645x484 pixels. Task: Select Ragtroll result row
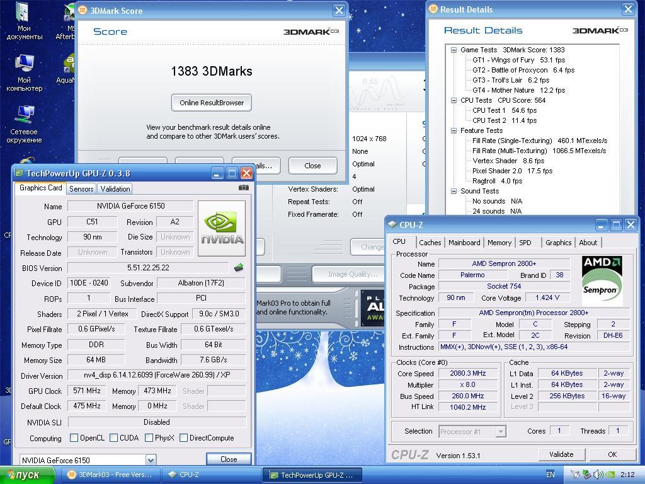[498, 181]
